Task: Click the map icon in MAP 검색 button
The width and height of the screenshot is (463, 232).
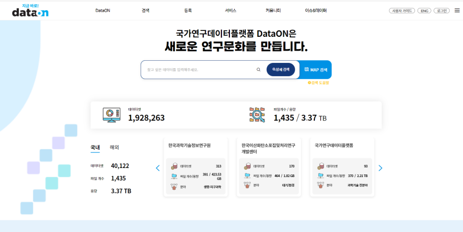Action: point(306,69)
